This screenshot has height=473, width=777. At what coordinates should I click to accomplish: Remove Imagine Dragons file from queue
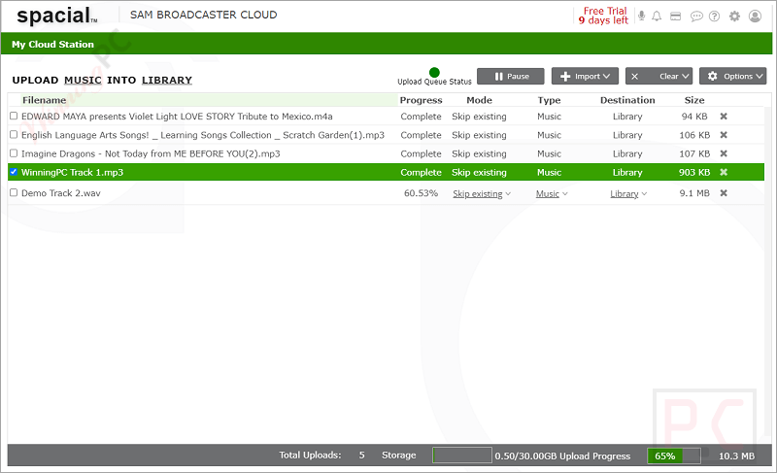(724, 153)
